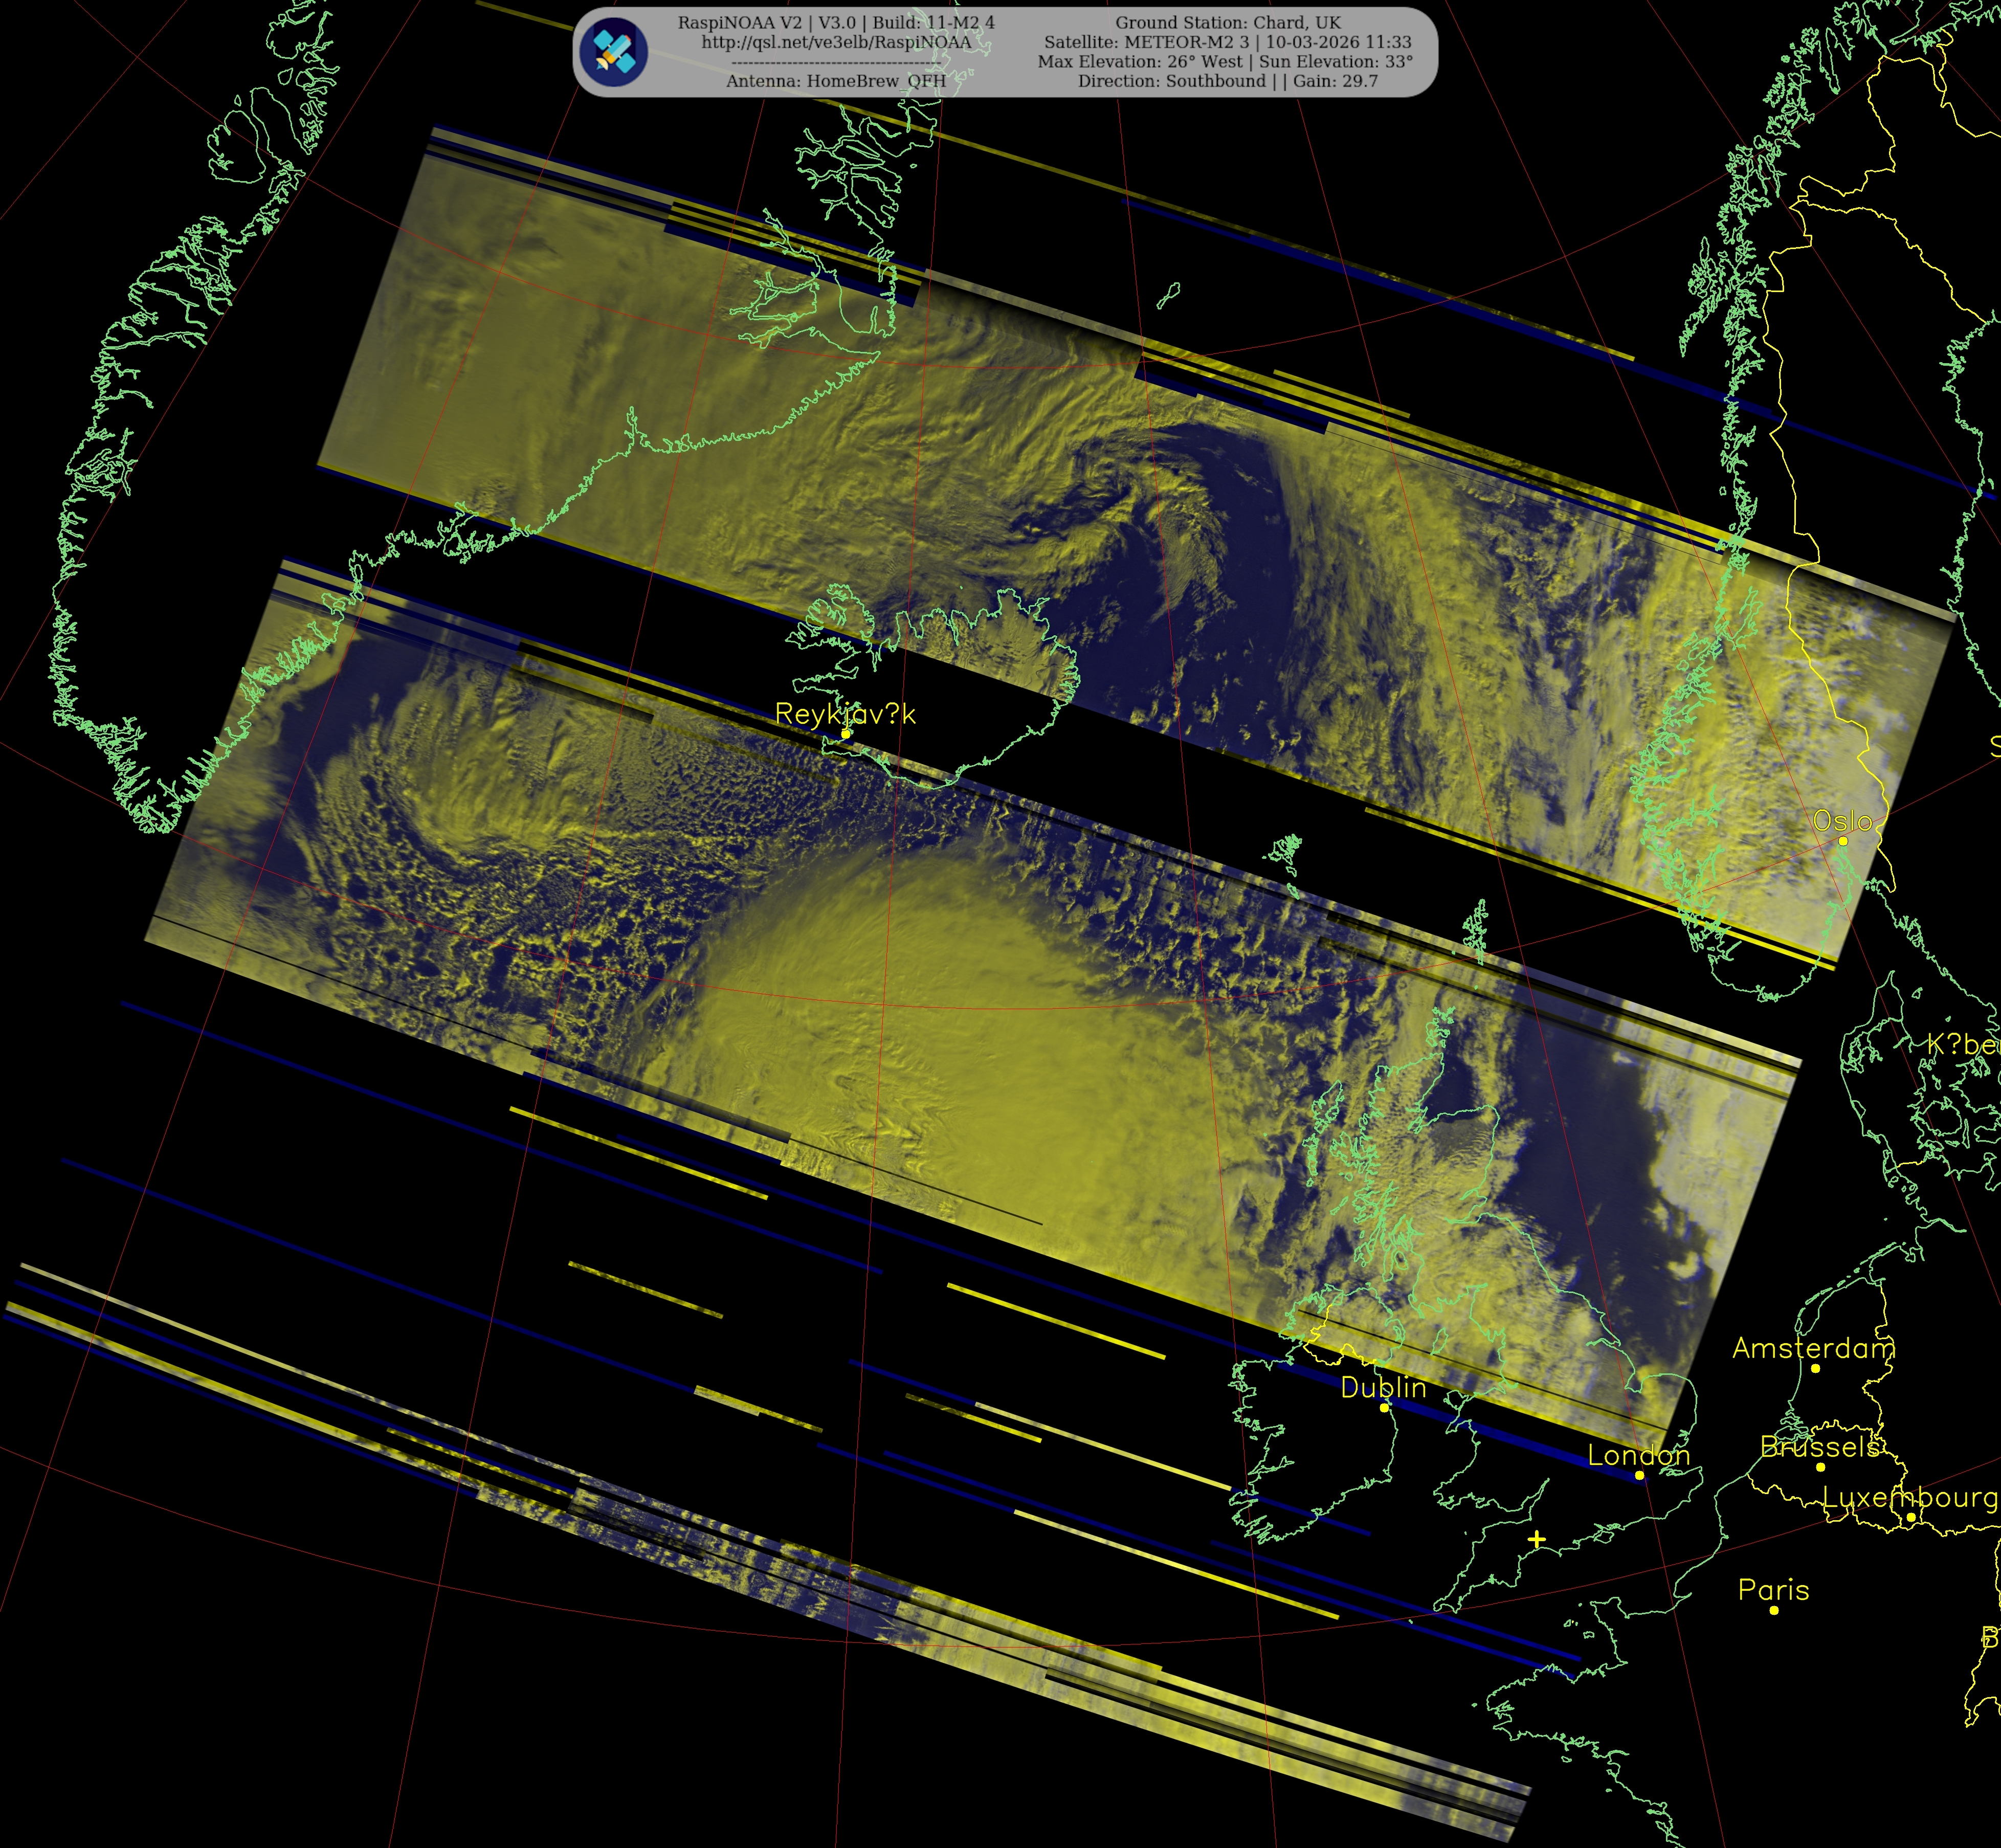Viewport: 2001px width, 1848px height.
Task: Click the Satellite METEOR-M2 3 info line
Action: 1227,42
